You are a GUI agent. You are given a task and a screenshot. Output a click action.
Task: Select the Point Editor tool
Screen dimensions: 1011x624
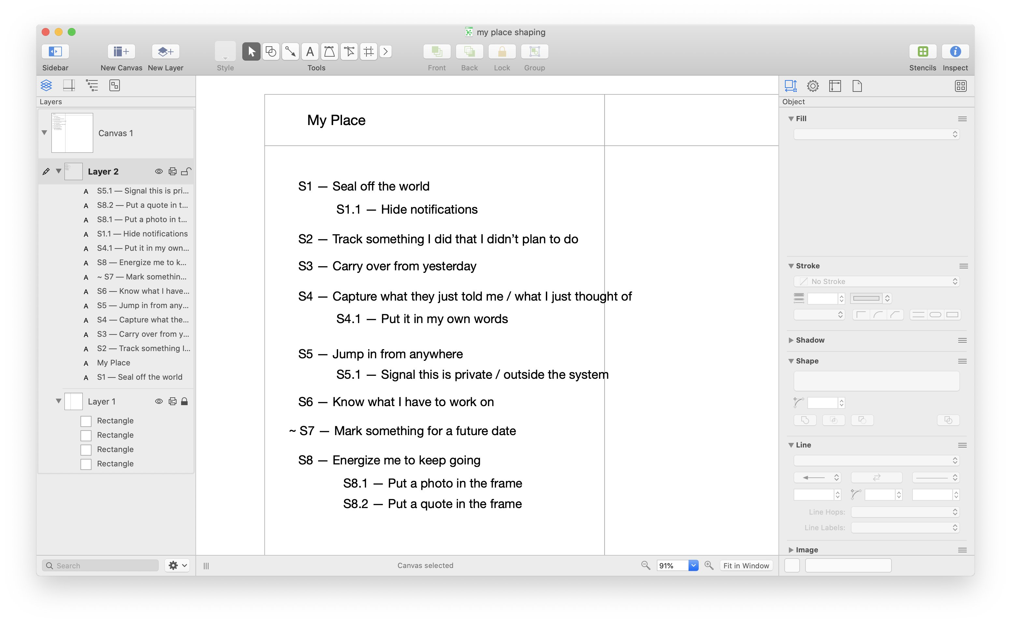pyautogui.click(x=349, y=51)
